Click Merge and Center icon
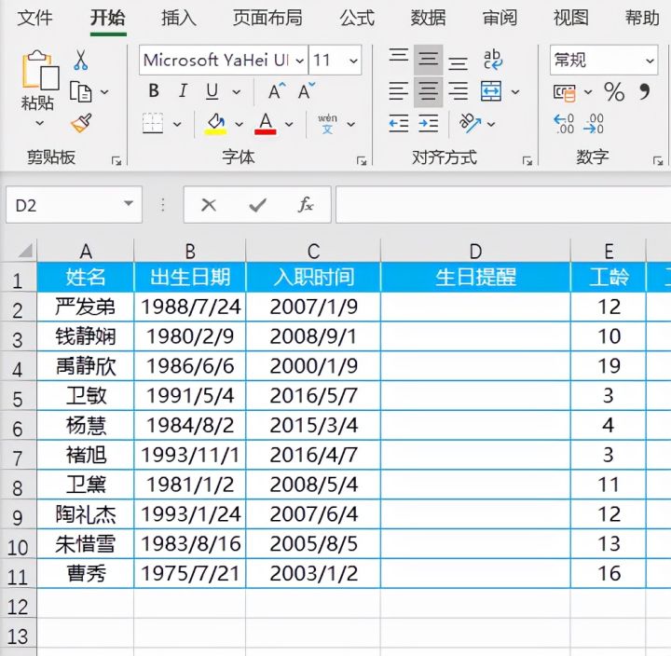 [491, 91]
